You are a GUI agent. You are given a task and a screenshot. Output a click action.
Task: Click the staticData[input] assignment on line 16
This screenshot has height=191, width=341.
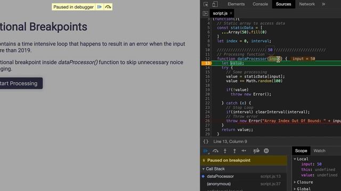(x=255, y=76)
